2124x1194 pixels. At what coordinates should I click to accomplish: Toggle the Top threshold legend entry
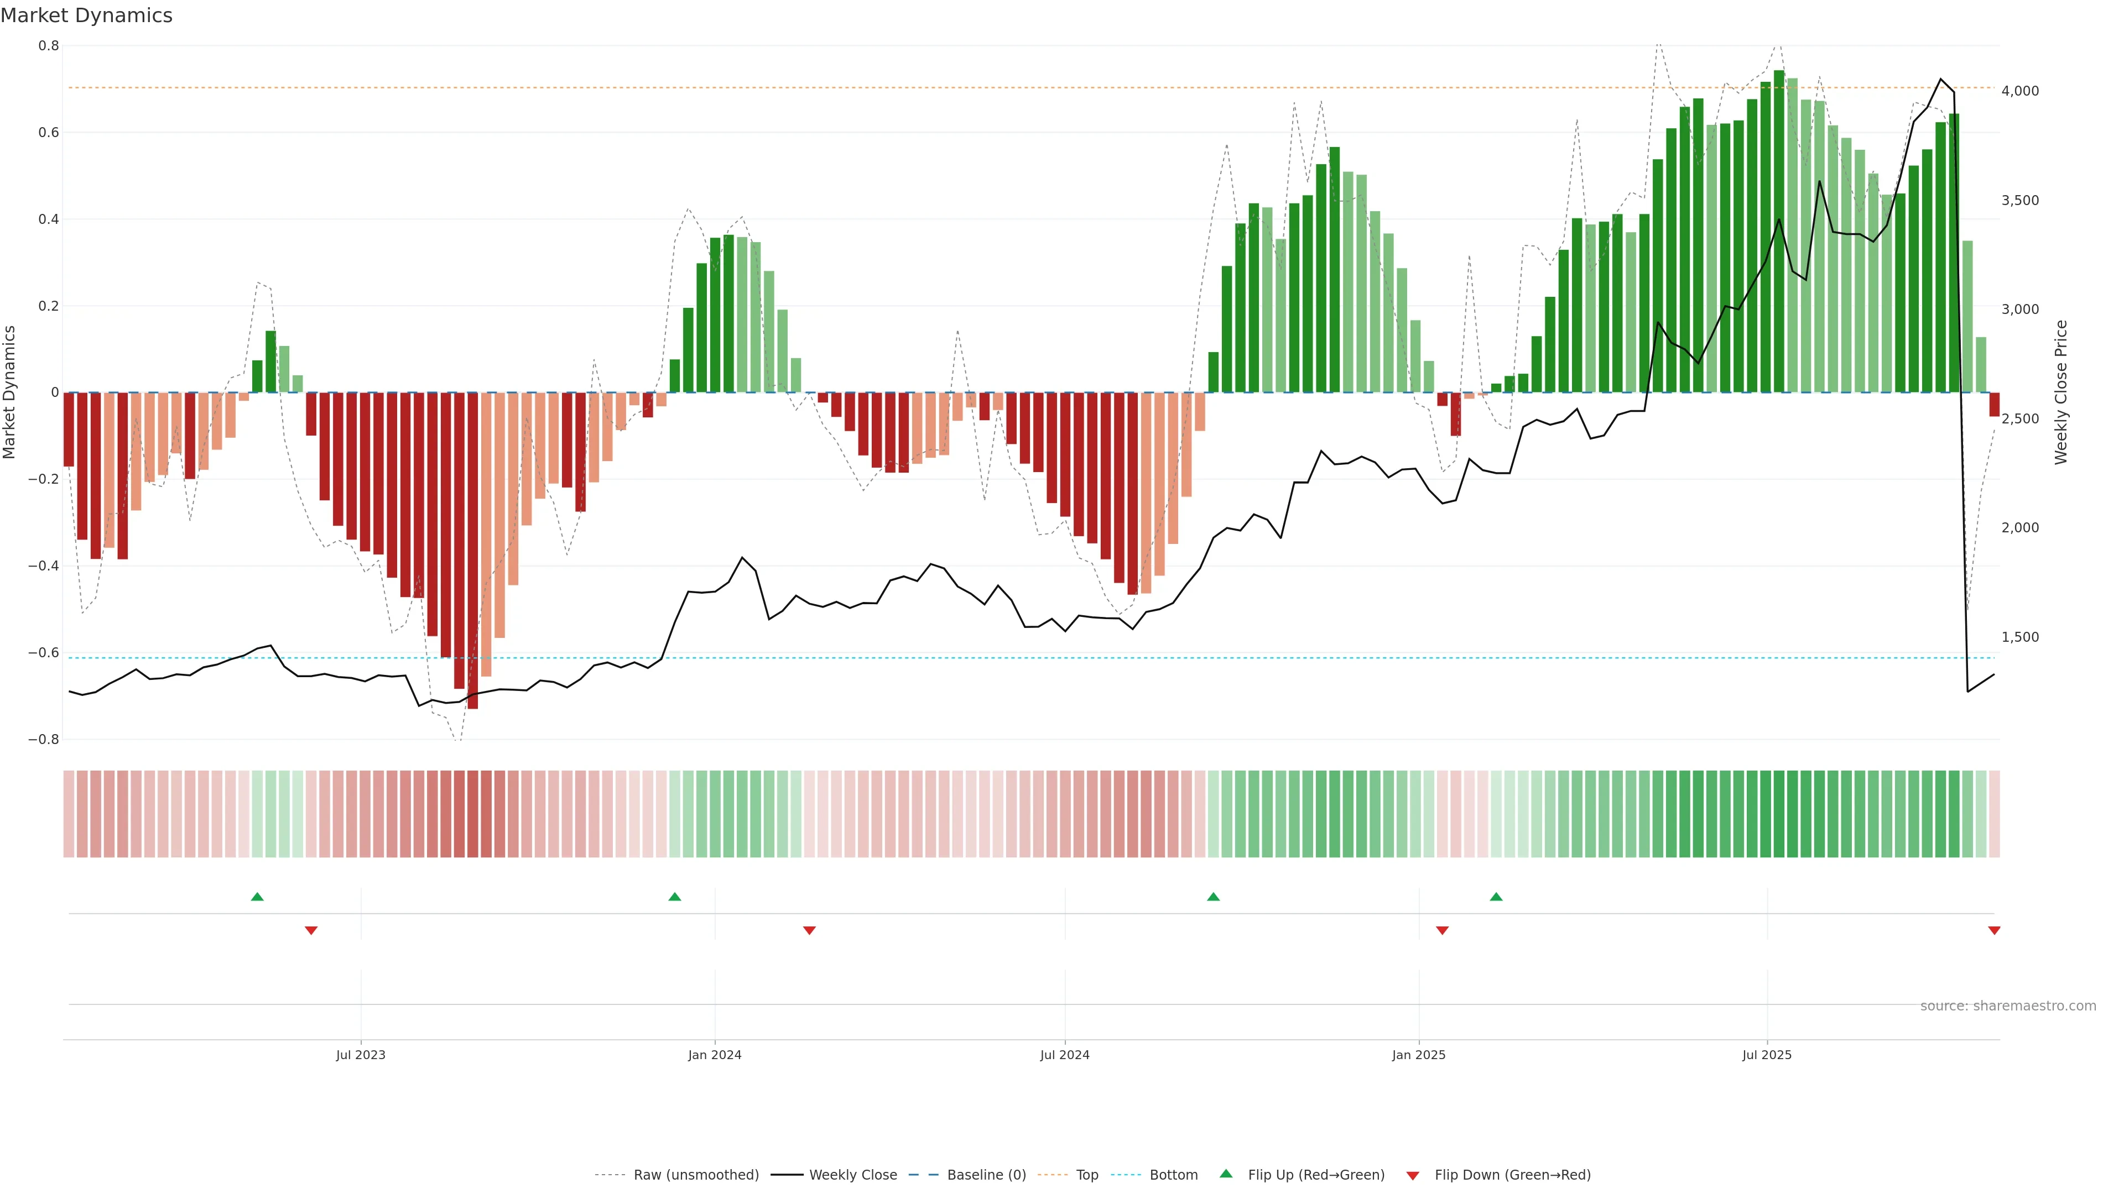(x=1087, y=1175)
